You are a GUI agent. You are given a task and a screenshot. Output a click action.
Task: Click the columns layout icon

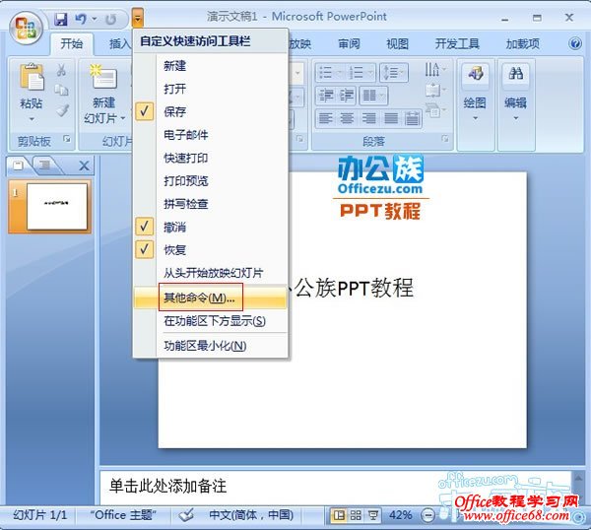point(369,96)
